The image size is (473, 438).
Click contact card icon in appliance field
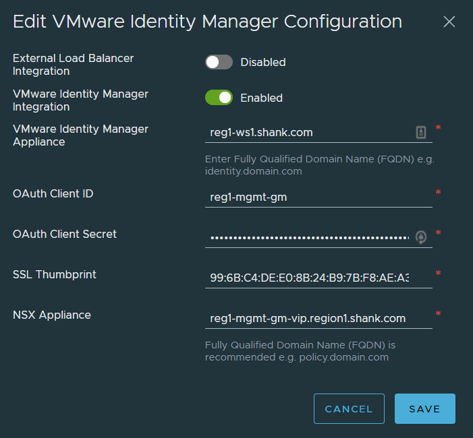[421, 133]
